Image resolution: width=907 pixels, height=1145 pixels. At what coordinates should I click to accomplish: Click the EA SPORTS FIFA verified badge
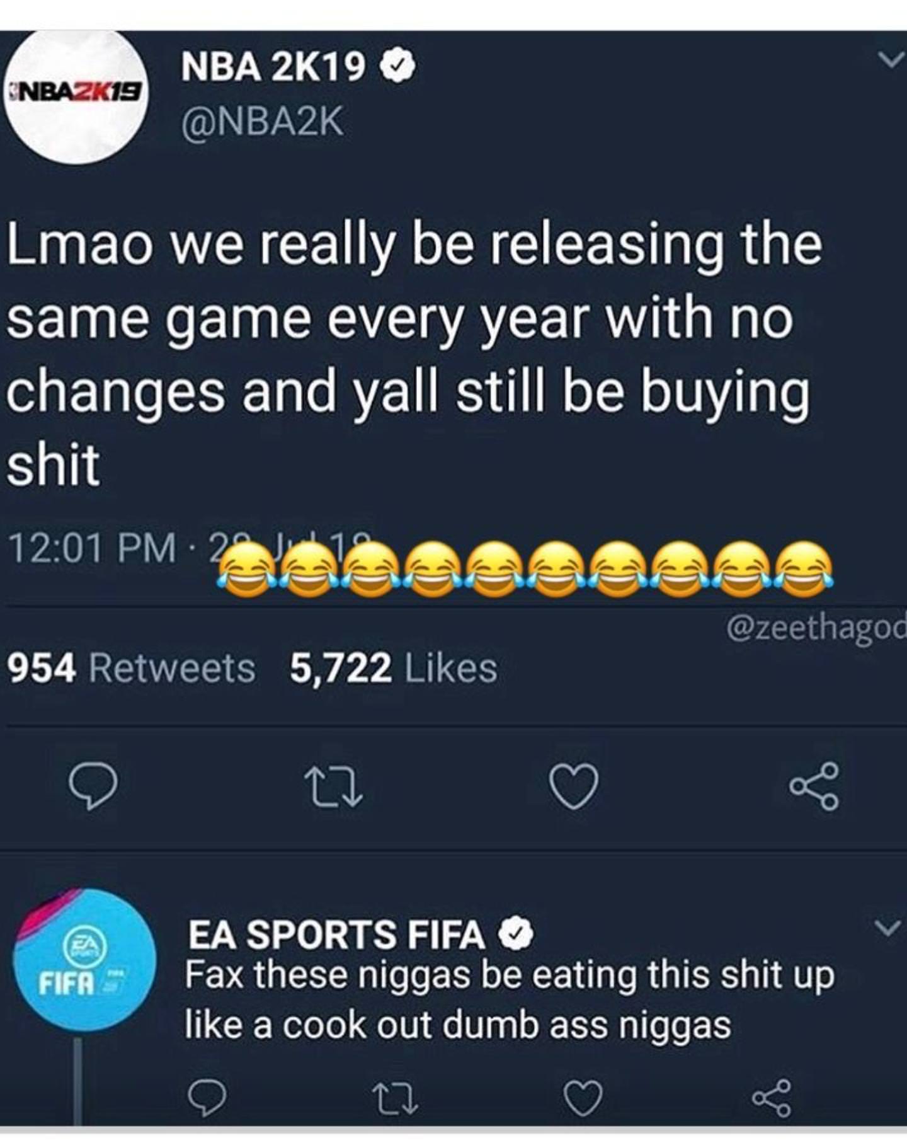pos(516,935)
